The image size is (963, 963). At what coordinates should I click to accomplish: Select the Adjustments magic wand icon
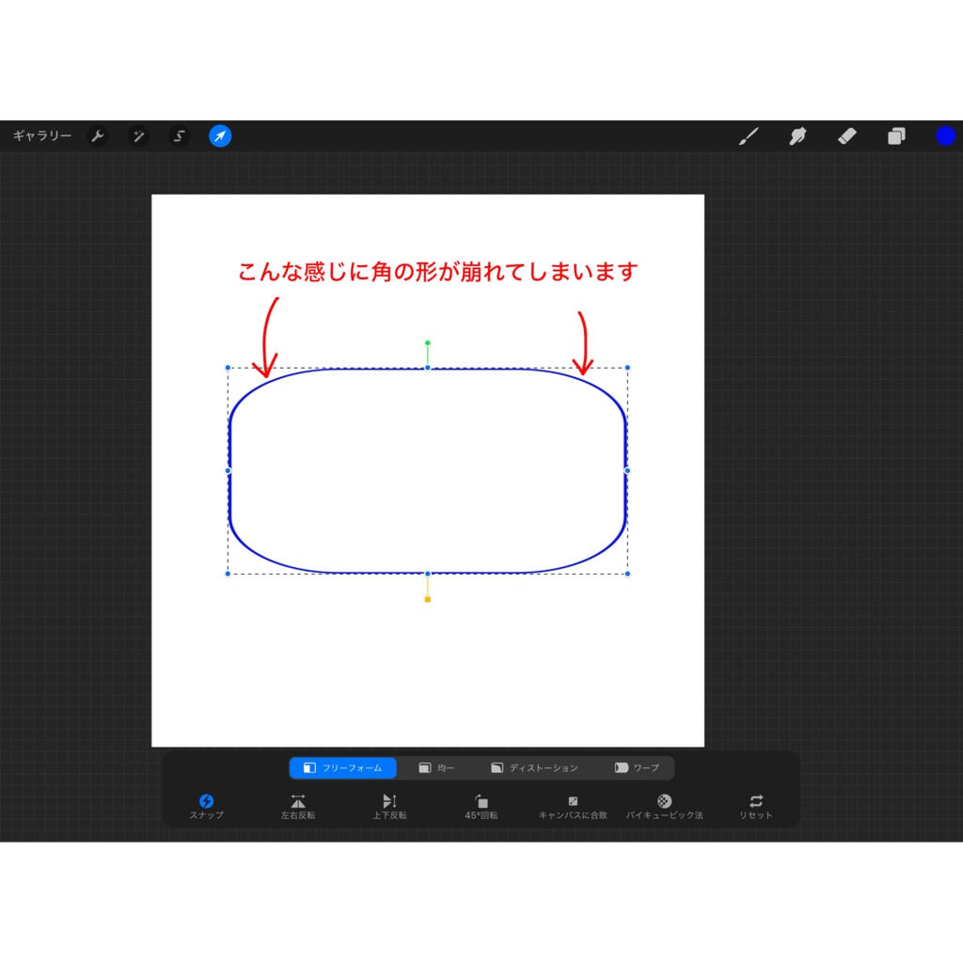[x=138, y=135]
